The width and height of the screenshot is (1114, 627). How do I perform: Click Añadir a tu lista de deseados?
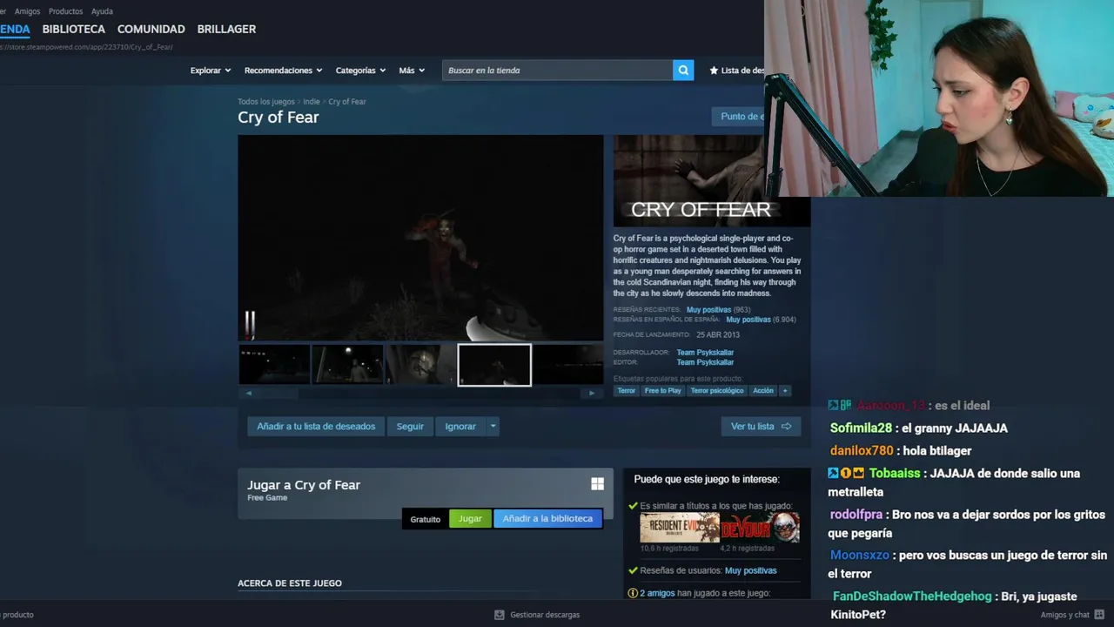[316, 427]
